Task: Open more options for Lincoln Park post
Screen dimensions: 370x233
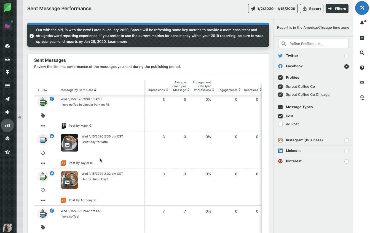Action: pos(43,126)
